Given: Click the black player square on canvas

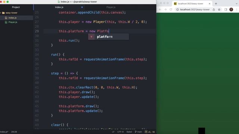Looking at the screenshot, I should (202, 131).
